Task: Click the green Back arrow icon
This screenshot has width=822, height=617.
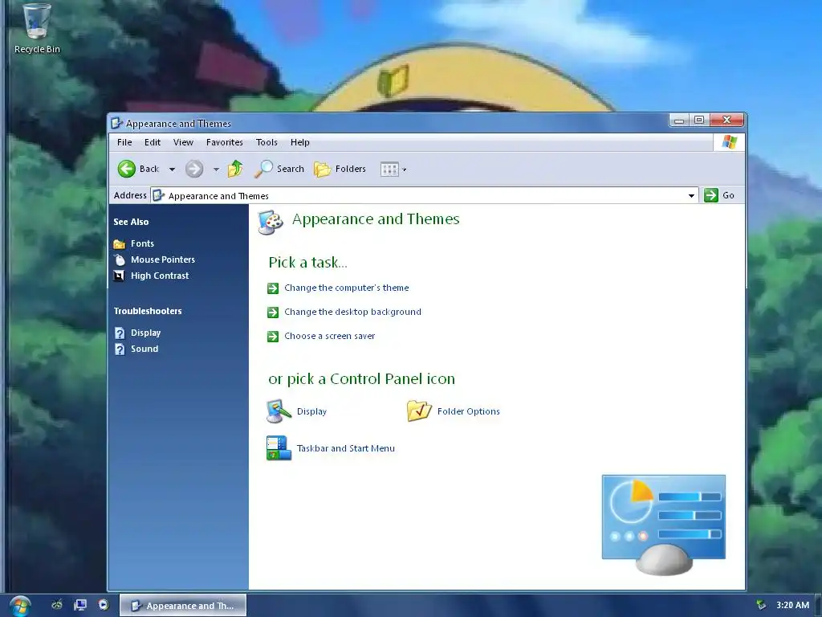Action: coord(126,169)
